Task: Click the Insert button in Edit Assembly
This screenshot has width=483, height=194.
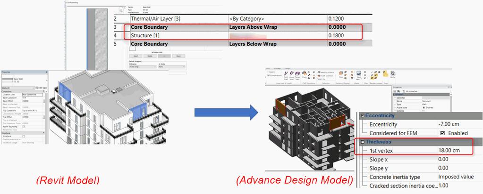Action: pos(136,56)
